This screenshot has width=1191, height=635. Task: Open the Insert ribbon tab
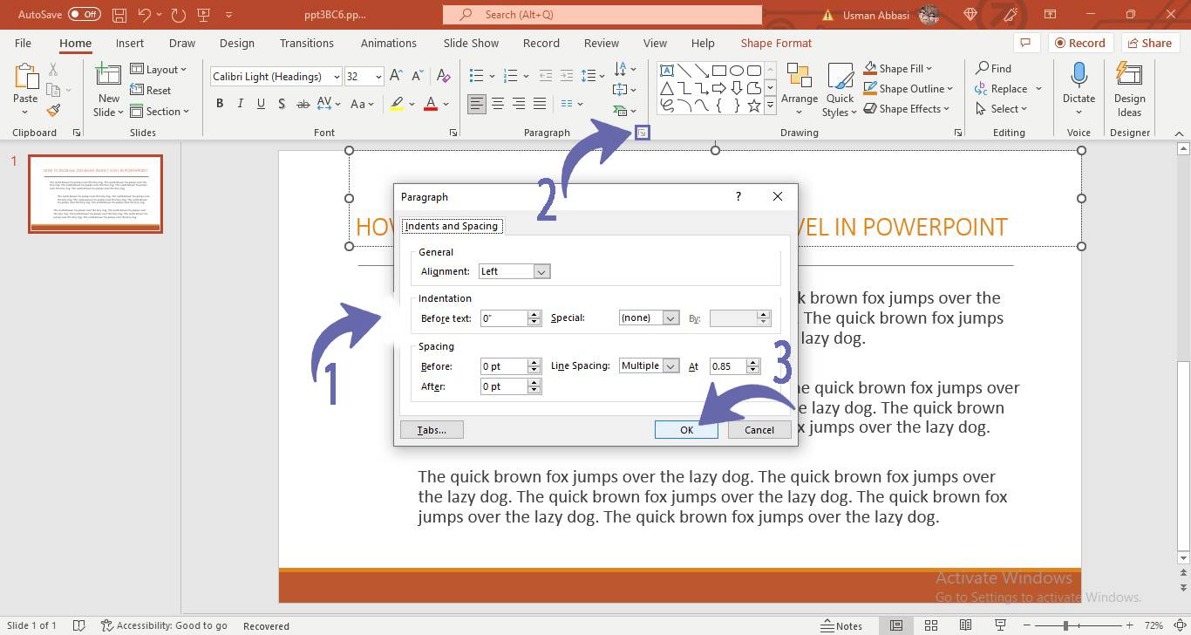(130, 43)
